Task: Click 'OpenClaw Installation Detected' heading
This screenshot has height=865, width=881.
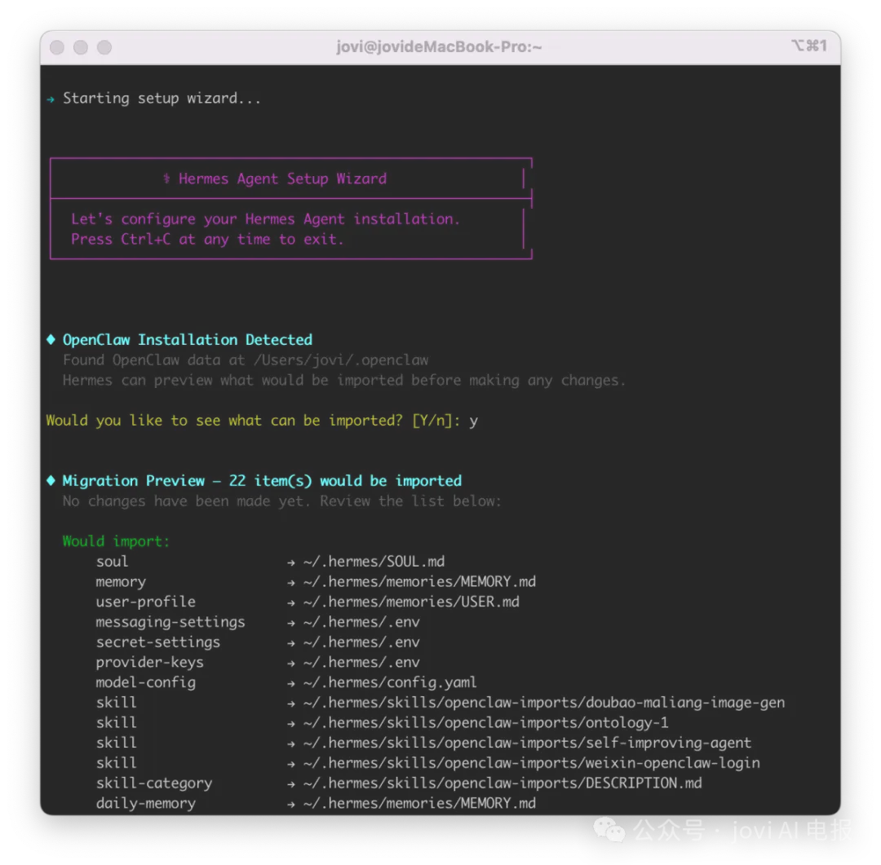Action: click(187, 340)
